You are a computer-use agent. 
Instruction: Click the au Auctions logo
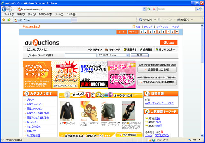click(42, 42)
